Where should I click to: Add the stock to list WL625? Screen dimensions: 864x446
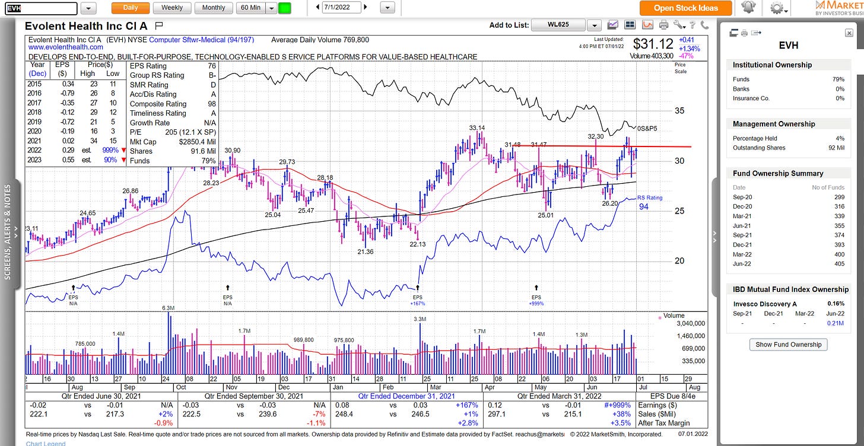tap(558, 25)
